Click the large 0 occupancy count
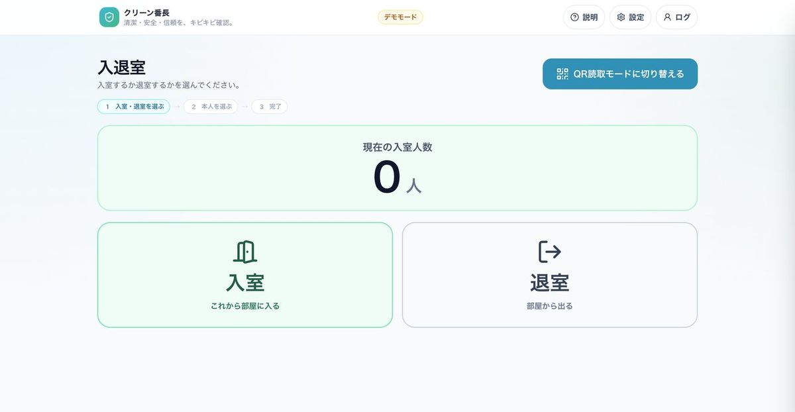The image size is (795, 412). (387, 178)
